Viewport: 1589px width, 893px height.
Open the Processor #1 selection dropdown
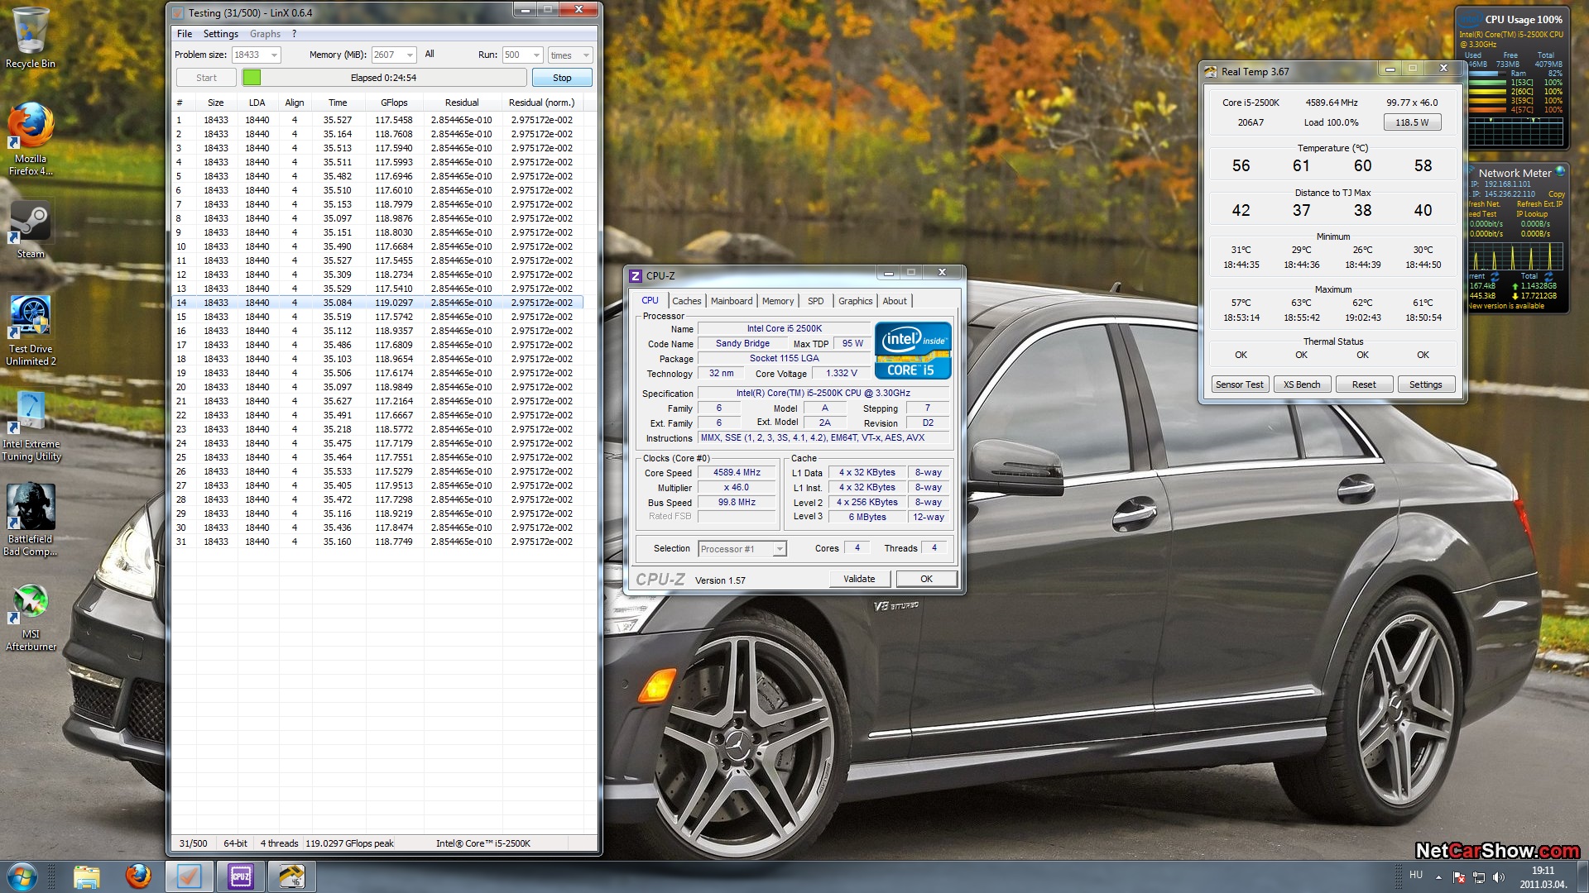[x=779, y=549]
